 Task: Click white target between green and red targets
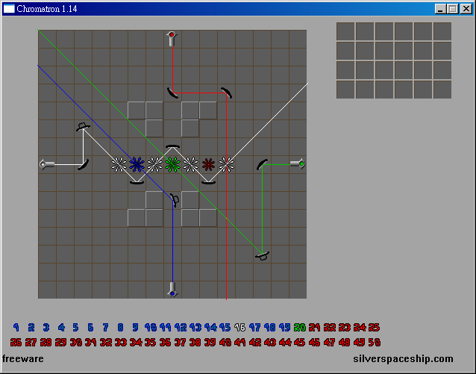(191, 164)
